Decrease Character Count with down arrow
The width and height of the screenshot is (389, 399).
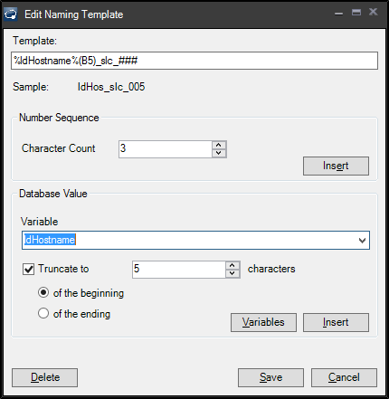(x=219, y=153)
